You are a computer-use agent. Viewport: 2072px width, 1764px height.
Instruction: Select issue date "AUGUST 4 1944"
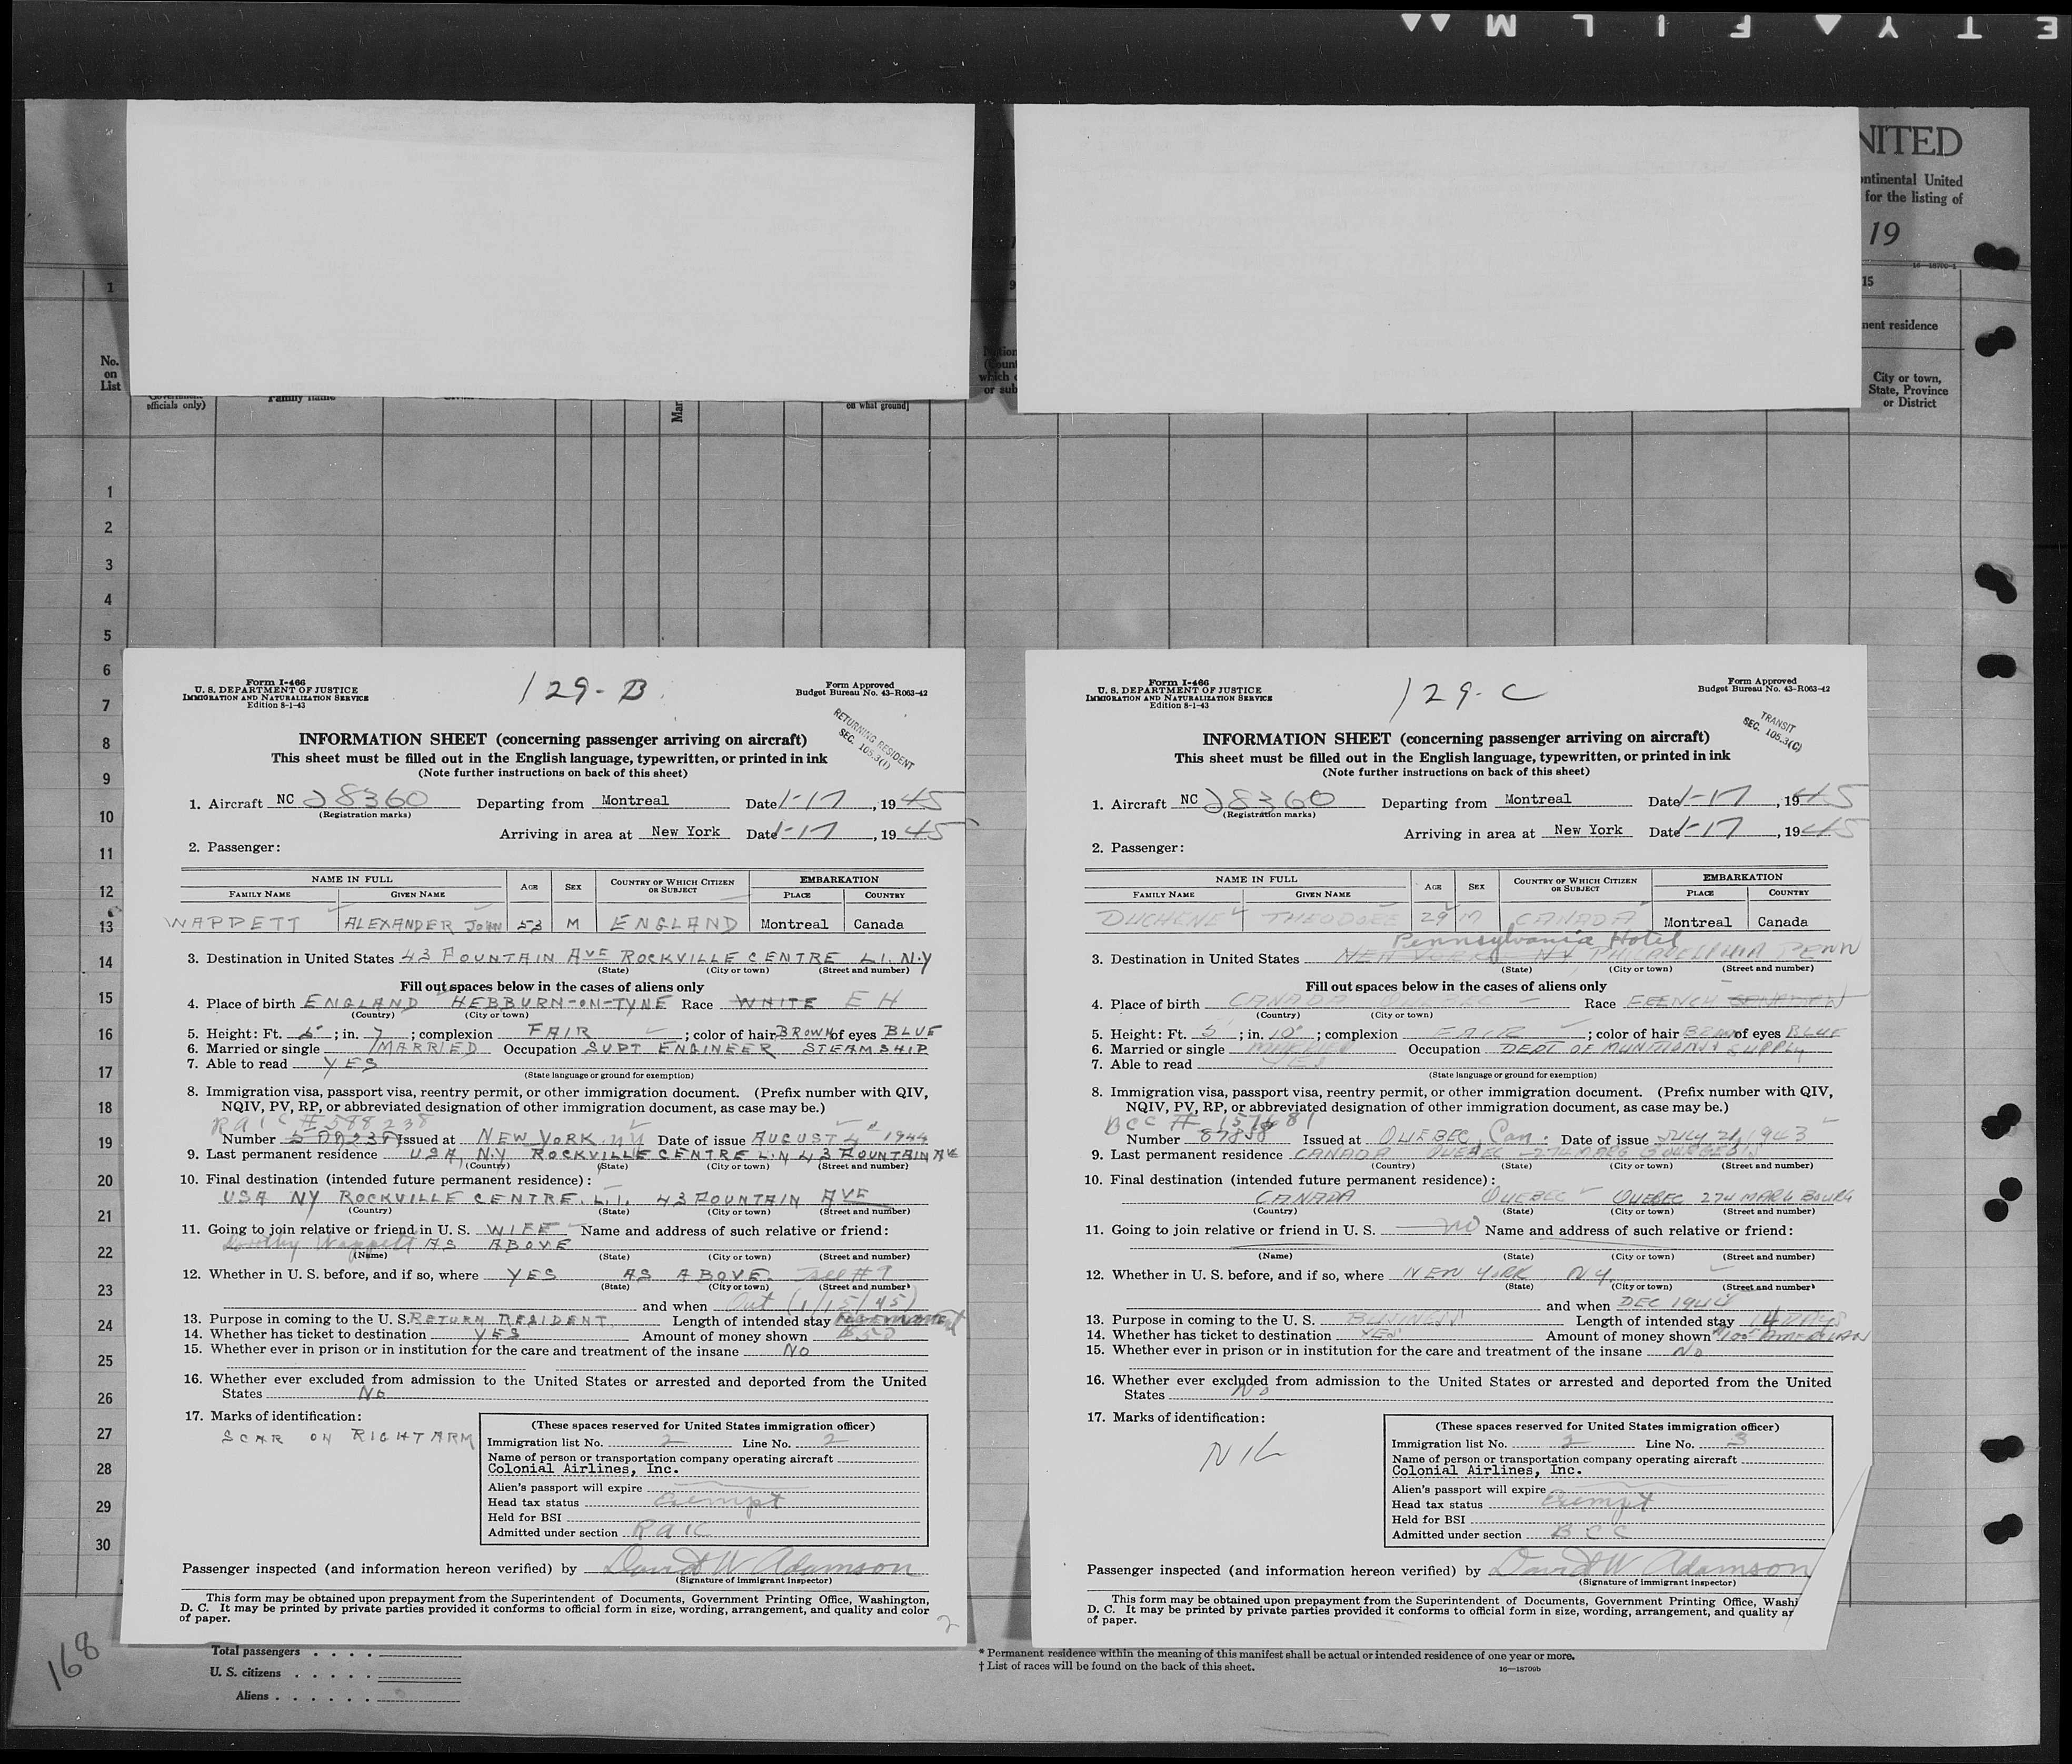pos(840,1137)
